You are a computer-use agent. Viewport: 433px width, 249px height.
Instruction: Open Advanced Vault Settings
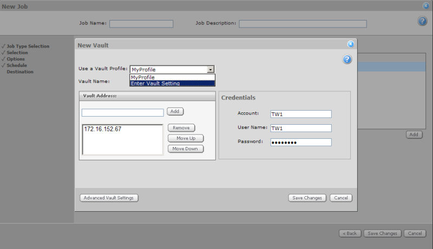tap(109, 198)
